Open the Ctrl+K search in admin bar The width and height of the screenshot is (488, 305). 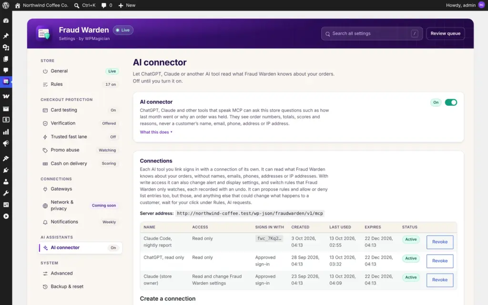[x=85, y=5]
